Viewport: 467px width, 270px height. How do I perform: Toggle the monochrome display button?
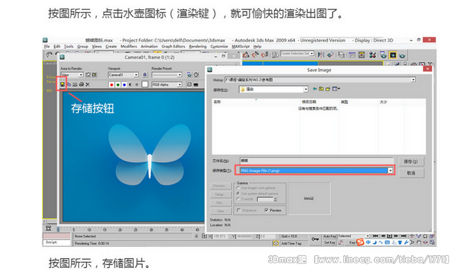click(x=137, y=84)
